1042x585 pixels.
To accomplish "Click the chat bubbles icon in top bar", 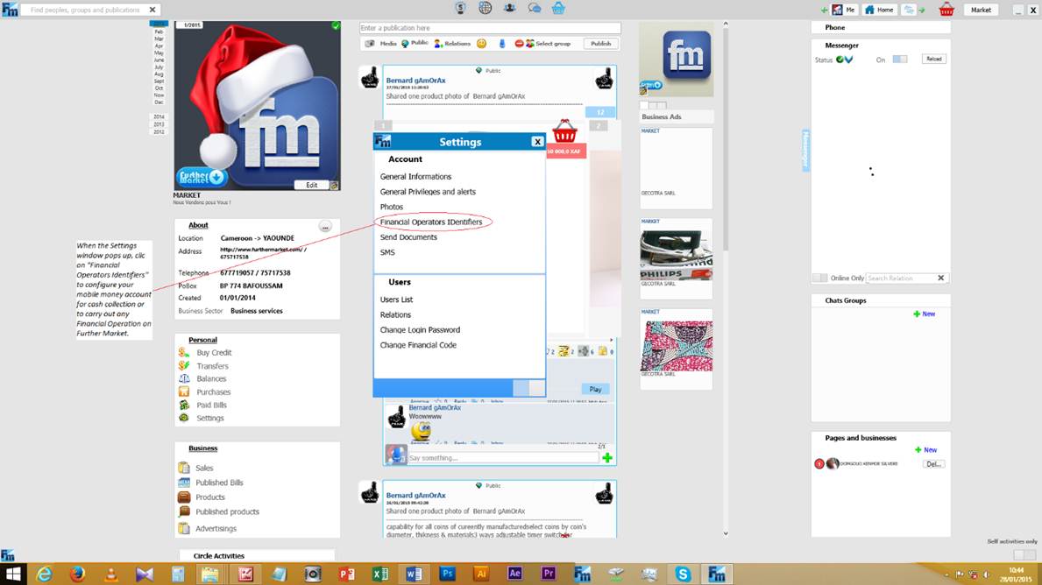I will point(535,8).
